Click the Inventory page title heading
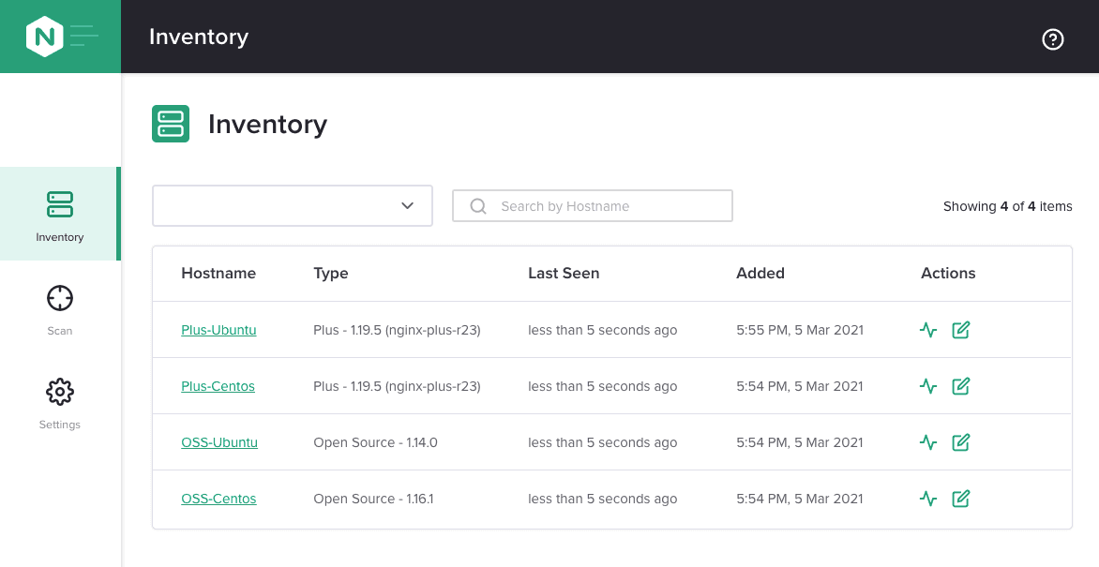 tap(268, 124)
